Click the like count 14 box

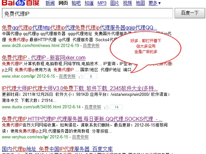(x=116, y=107)
